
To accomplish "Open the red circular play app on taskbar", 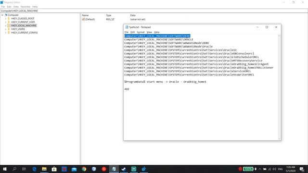I will pos(104,169).
